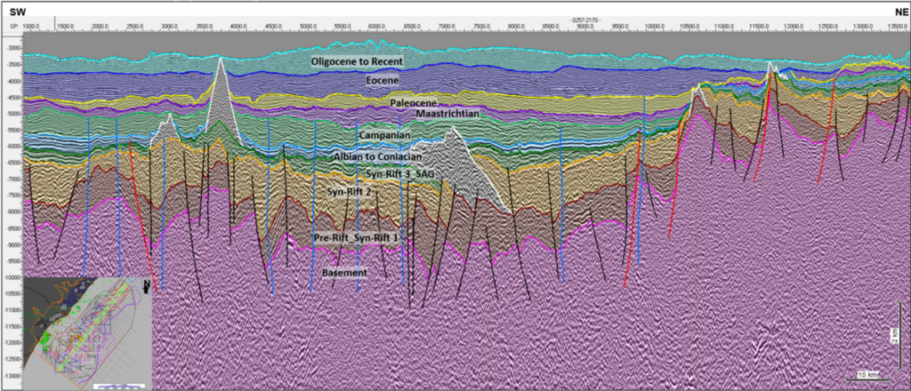This screenshot has height=391, width=911.
Task: Click shot point value 8000.0
Action: (x=516, y=27)
